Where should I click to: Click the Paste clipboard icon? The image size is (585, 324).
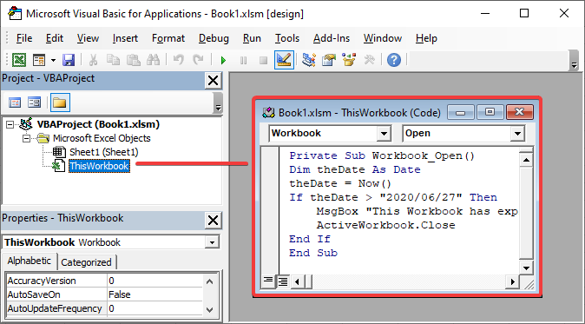pos(133,60)
